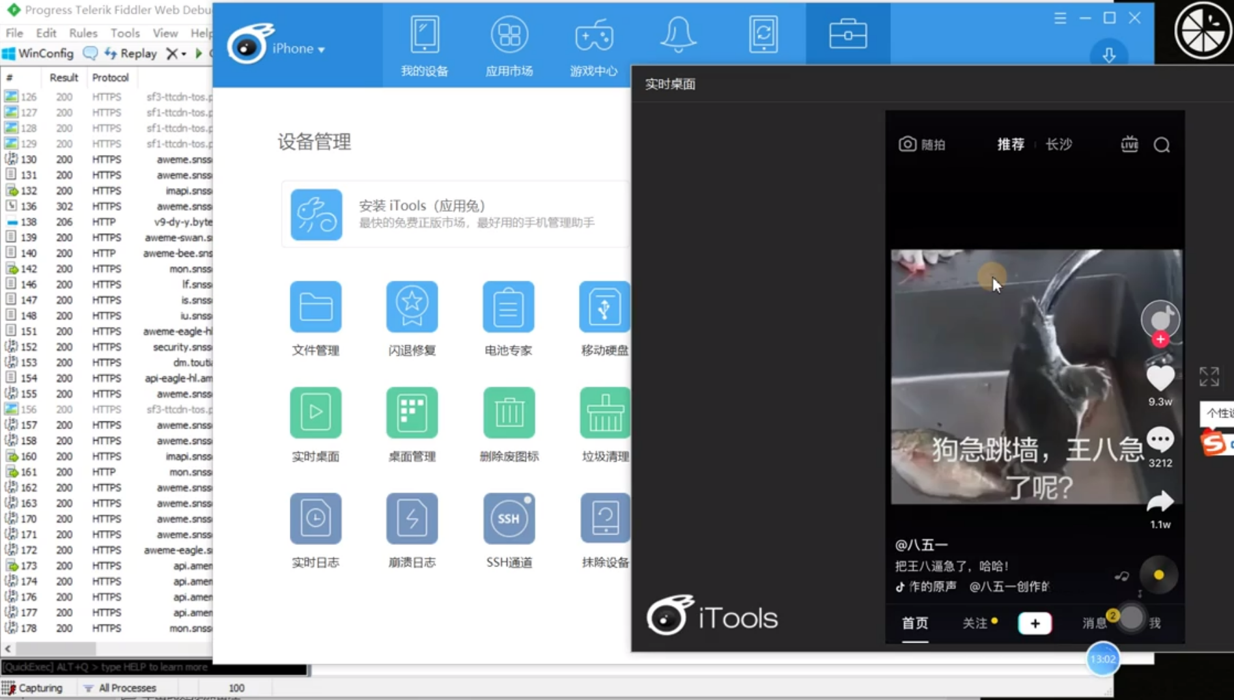Click WinConfig in the Fiddler toolbar

click(x=39, y=53)
